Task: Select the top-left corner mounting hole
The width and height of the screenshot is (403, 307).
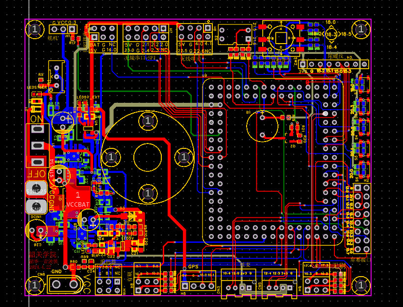Action: (x=35, y=29)
